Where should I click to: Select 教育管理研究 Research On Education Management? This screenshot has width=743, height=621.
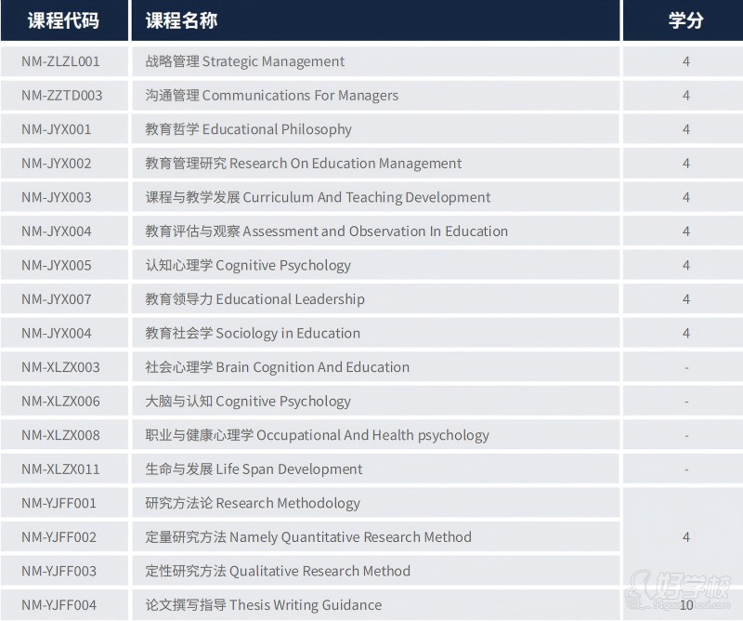(304, 164)
